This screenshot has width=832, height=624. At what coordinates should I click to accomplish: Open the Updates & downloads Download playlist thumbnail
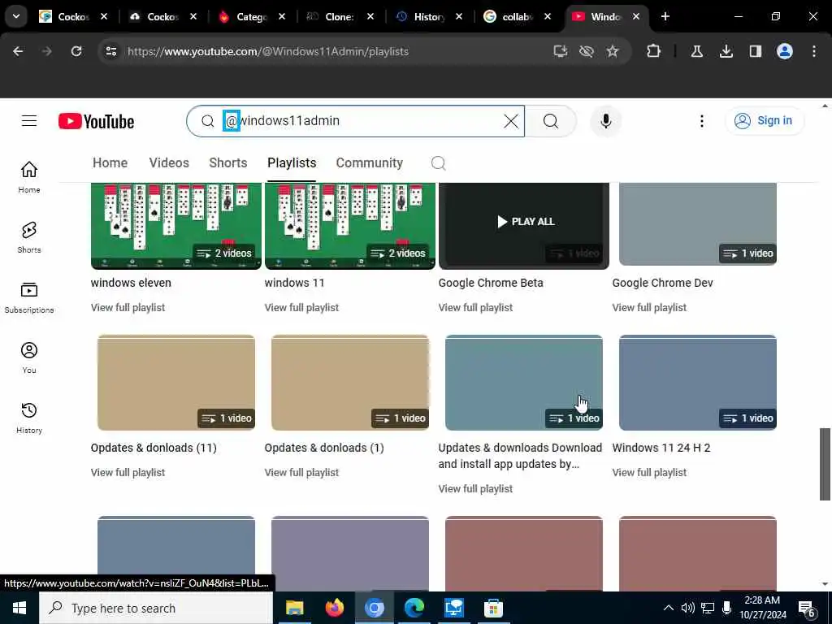tap(524, 383)
